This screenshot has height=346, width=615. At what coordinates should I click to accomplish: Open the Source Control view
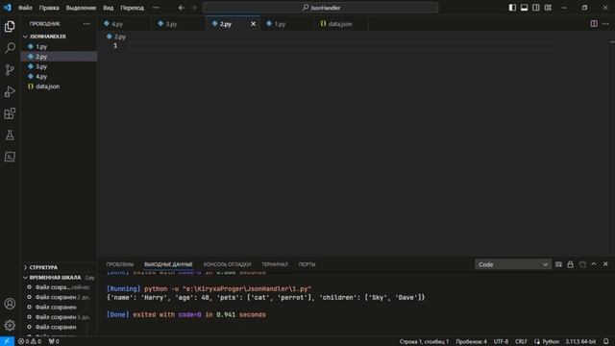tap(10, 70)
